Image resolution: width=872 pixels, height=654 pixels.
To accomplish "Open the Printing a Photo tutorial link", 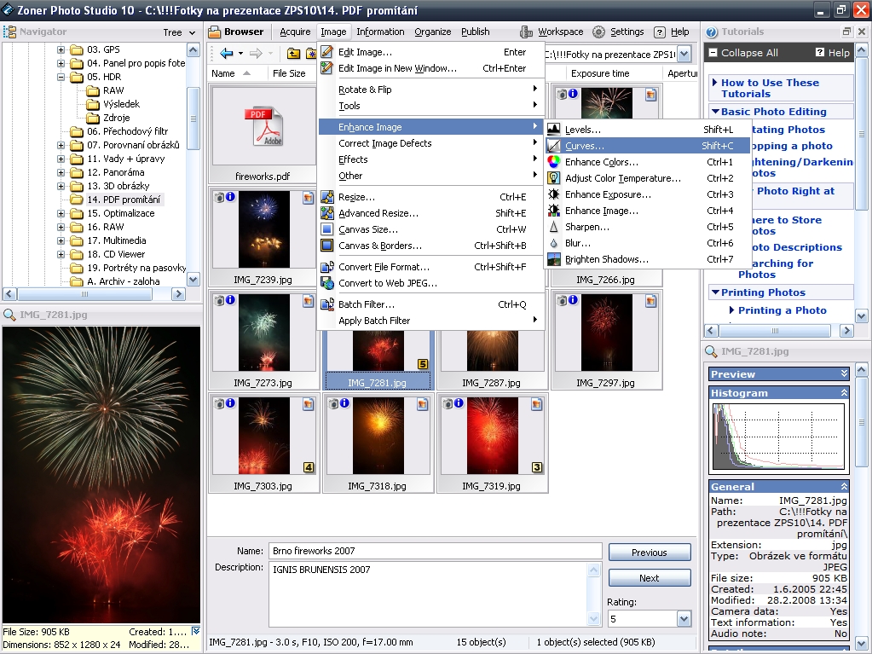I will pos(782,310).
